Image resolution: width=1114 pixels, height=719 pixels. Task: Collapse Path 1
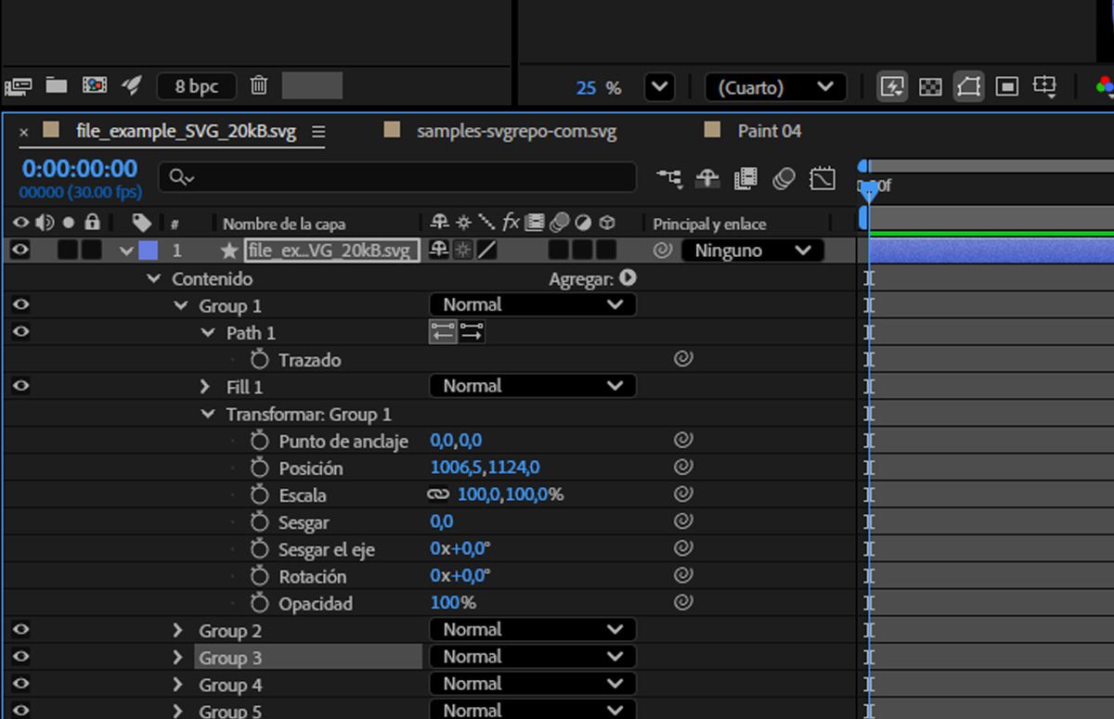click(x=208, y=332)
